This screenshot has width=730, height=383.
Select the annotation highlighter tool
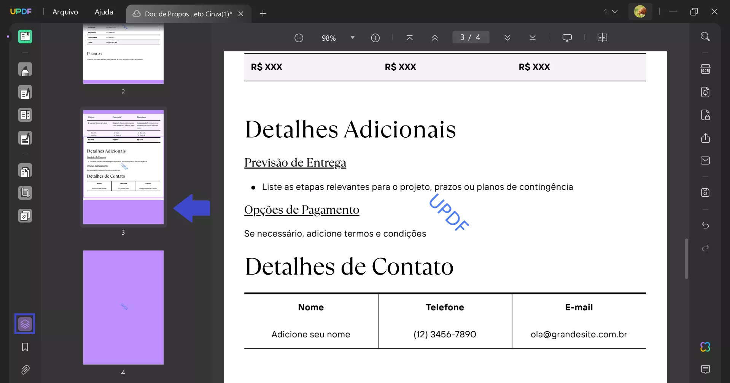tap(25, 70)
